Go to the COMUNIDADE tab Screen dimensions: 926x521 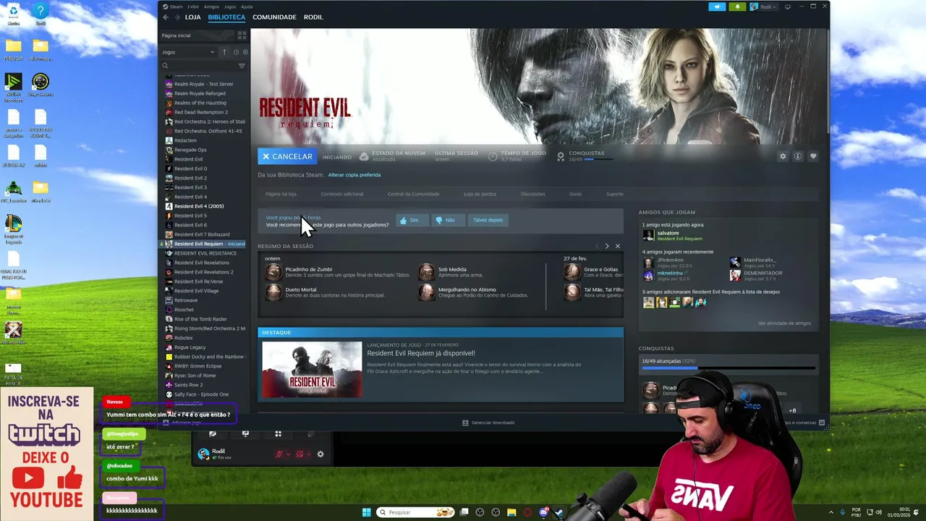pyautogui.click(x=274, y=17)
